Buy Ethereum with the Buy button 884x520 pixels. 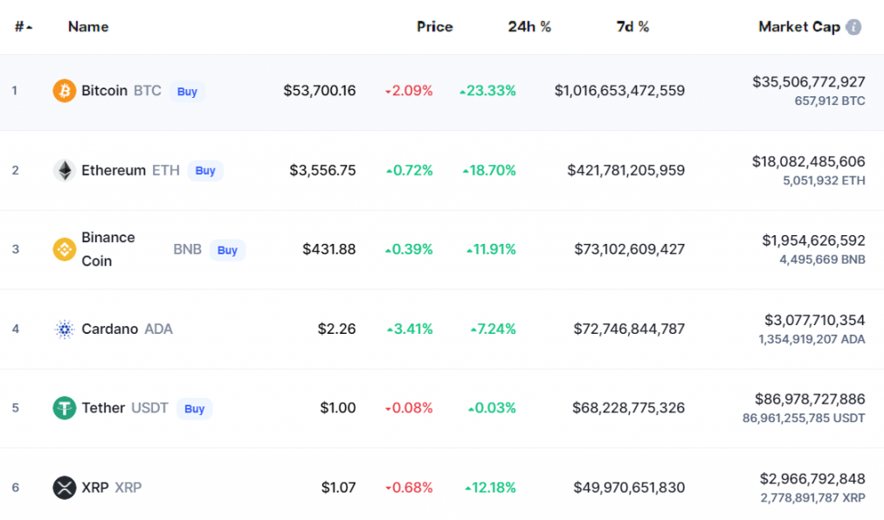205,170
